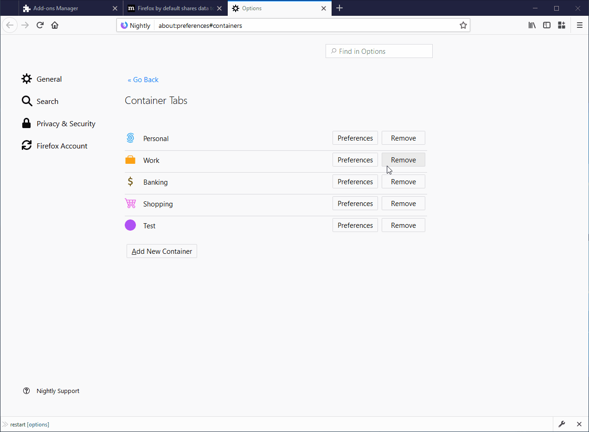Click the Personal container fingerprint icon
Screen dimensions: 589x432
(130, 138)
